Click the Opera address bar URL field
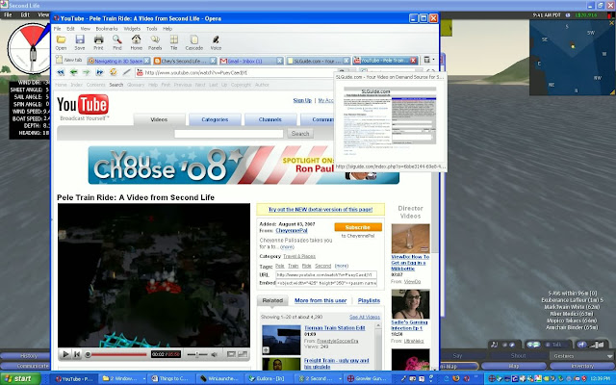 [236, 73]
